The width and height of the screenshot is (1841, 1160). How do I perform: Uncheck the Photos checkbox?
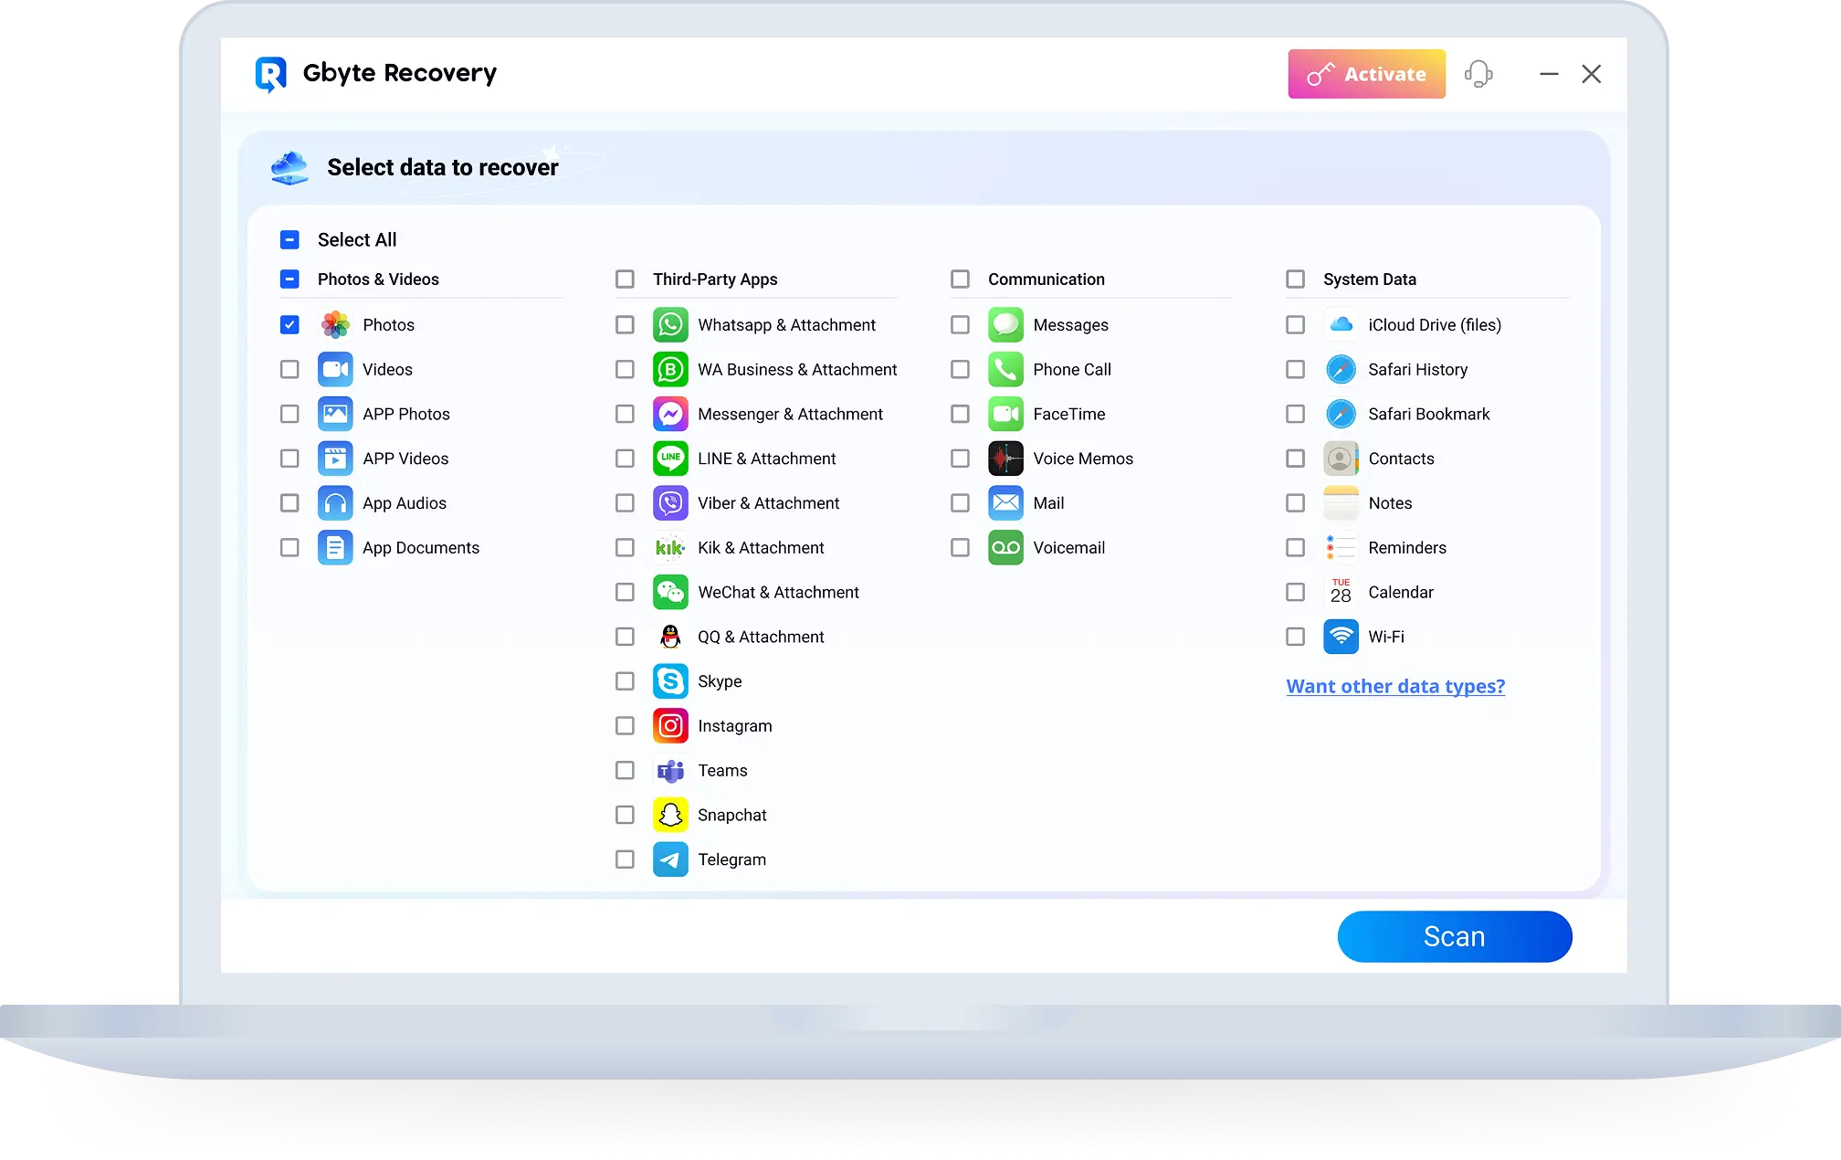[x=289, y=324]
